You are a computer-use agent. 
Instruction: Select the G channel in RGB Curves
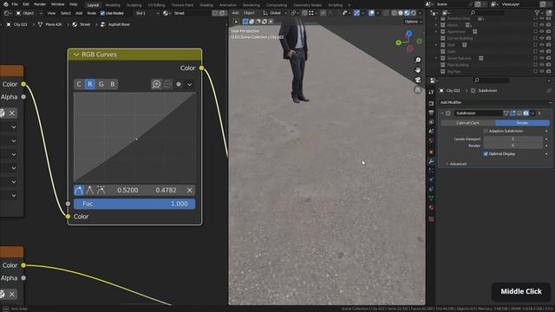(101, 84)
